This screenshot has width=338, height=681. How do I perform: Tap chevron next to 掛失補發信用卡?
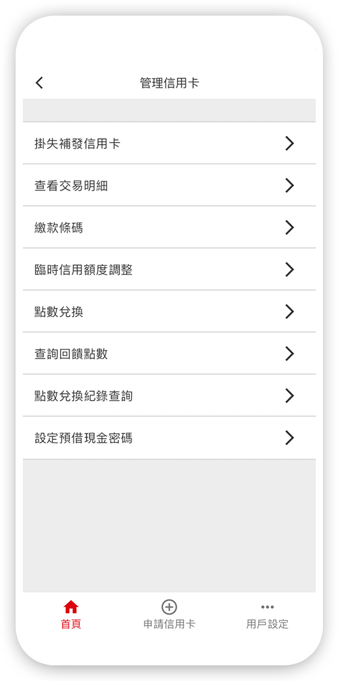click(290, 143)
